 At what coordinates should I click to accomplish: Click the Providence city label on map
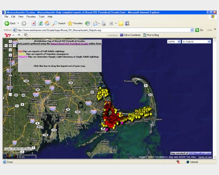[x=50, y=104]
